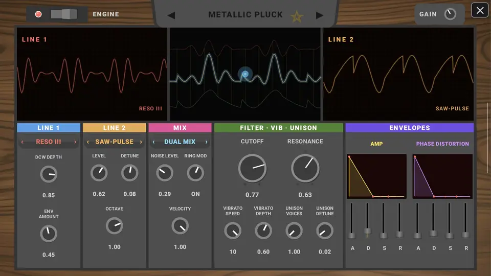Screen dimensions: 491x276
Task: Click the blue dot in center waveform
Action: [x=245, y=74]
